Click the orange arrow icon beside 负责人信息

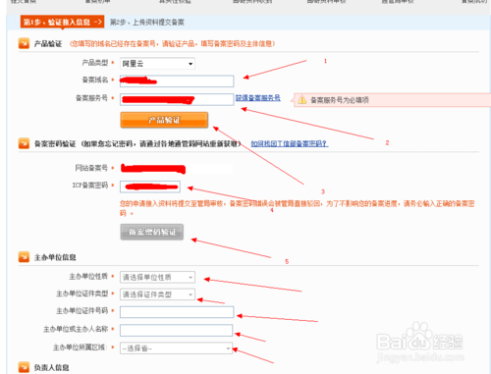pyautogui.click(x=24, y=367)
